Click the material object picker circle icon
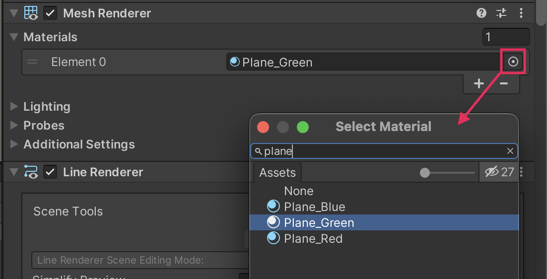The height and width of the screenshot is (279, 547). point(514,62)
